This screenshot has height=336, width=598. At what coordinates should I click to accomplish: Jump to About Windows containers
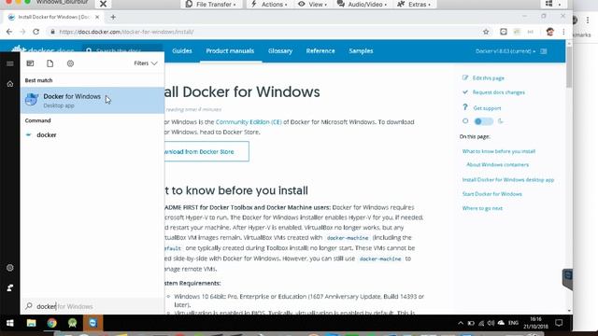497,164
